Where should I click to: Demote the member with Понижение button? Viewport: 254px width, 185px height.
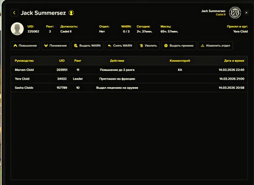tap(55, 46)
